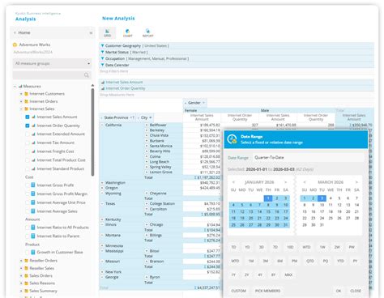Viewport: 384px width, 298px height.
Task: Open the City row header dropdown
Action: click(x=150, y=117)
